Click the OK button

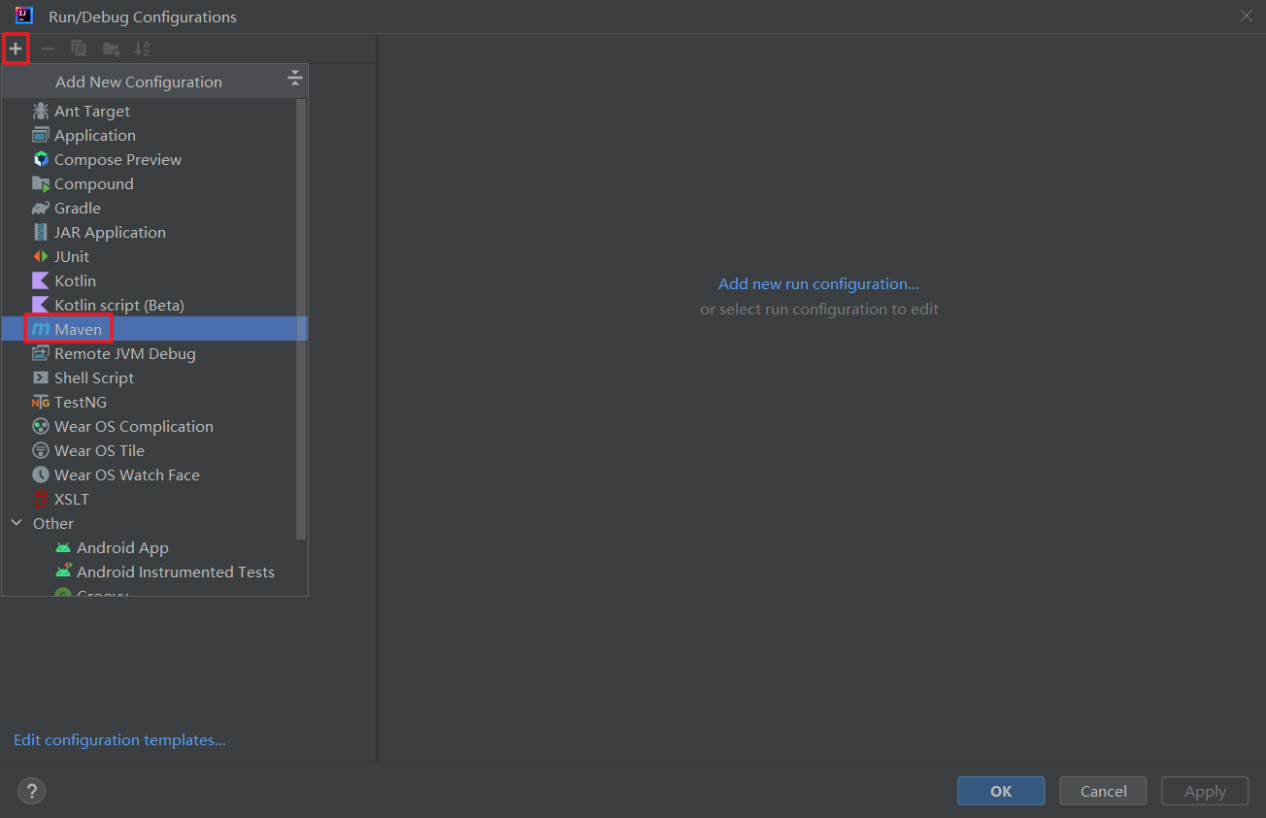1001,791
